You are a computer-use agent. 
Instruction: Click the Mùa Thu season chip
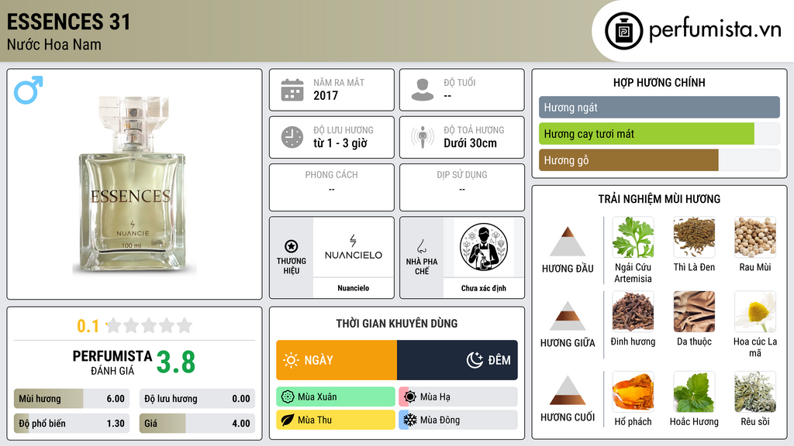(336, 420)
